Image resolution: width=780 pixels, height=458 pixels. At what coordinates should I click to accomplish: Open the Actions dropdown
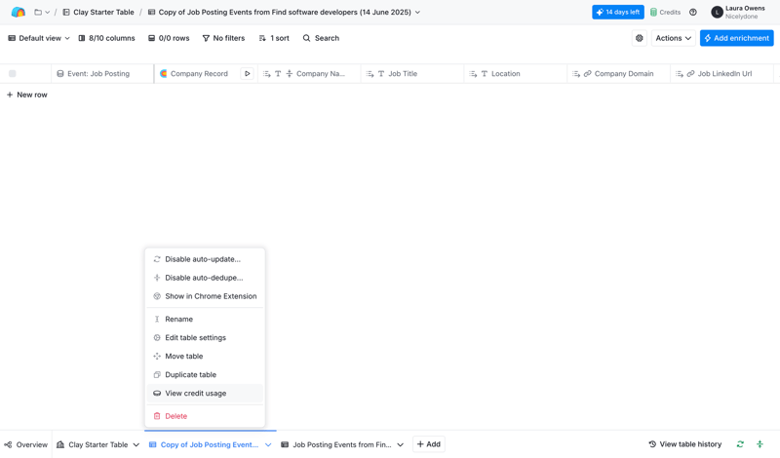673,38
